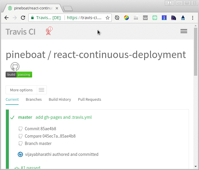
Task: Click the GitHub icon beside Compare
Action: pyautogui.click(x=20, y=136)
